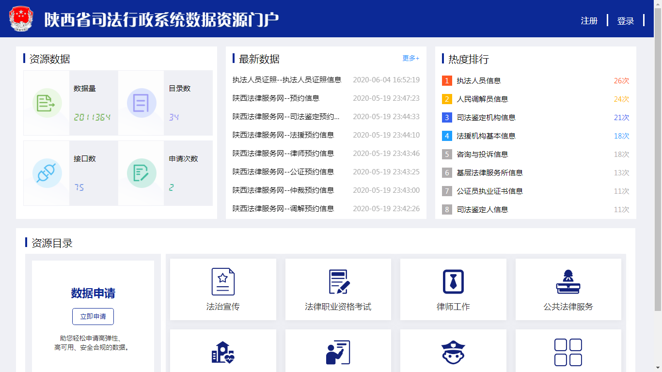The width and height of the screenshot is (662, 372).
Task: Click the portal title 陕西省司法行政系统数据资源门户
Action: coord(162,19)
